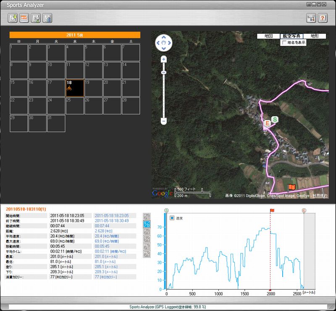Click the red flag marker above the chart
Viewport: 336px width, 311px height.
[x=272, y=210]
